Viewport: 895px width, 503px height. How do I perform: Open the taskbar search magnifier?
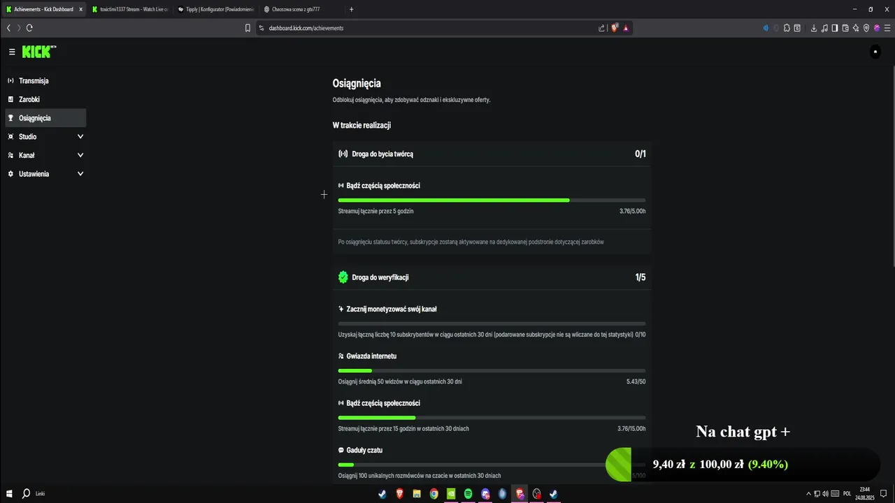(x=26, y=493)
